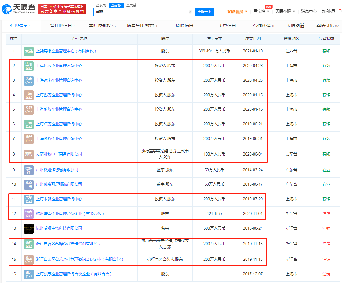The height and width of the screenshot is (283, 342).
Task: Open logo icon of 广州薇蜜可思服饰有限公司
Action: [x=29, y=184]
